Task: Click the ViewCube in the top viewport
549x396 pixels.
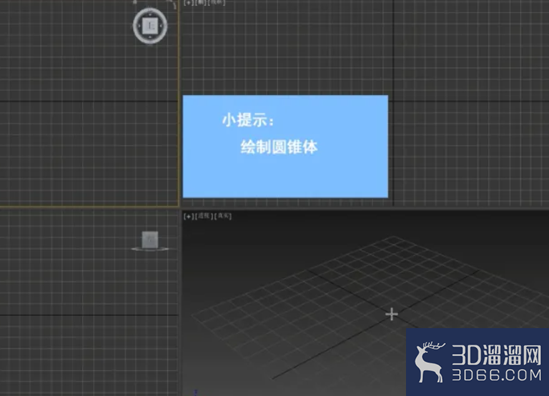Action: (x=150, y=26)
